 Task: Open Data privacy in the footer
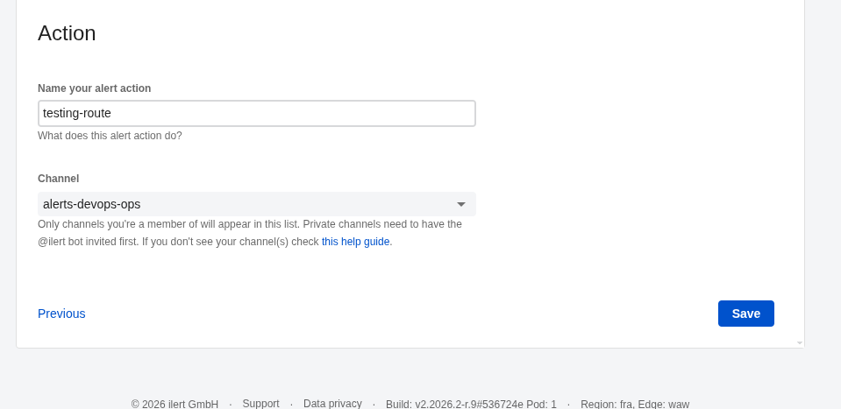[x=332, y=404]
